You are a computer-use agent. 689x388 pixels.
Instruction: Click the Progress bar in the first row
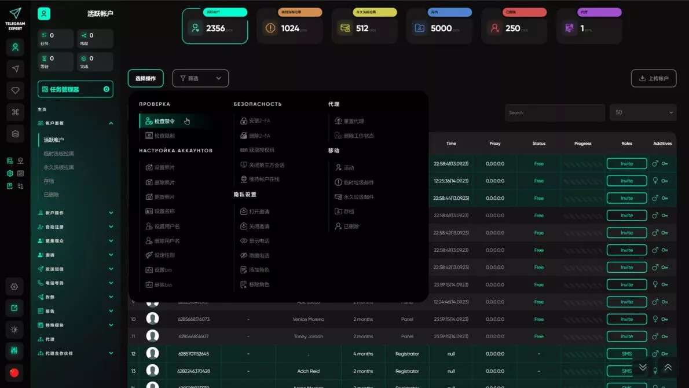tap(582, 164)
